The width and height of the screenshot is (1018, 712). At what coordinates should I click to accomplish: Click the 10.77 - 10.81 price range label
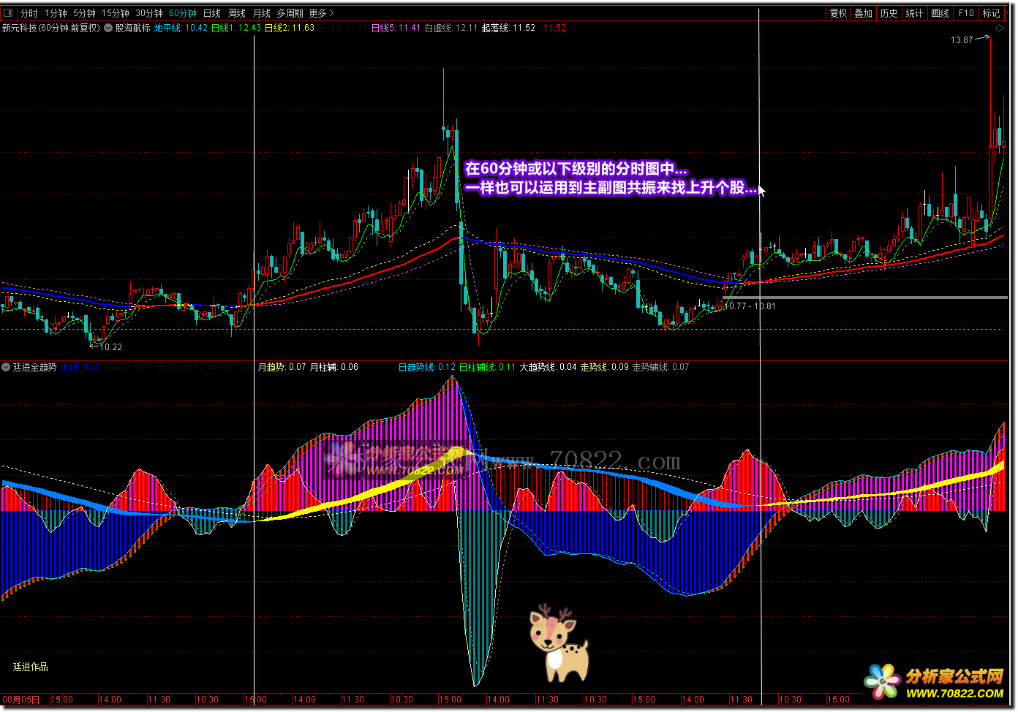pyautogui.click(x=750, y=306)
